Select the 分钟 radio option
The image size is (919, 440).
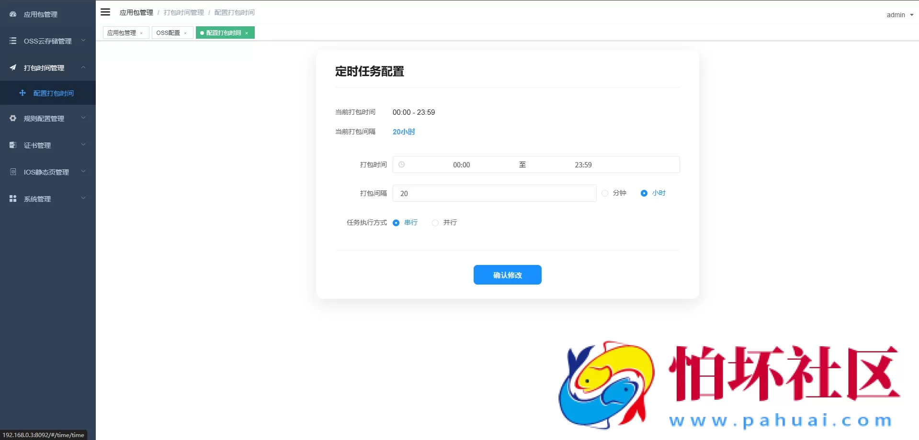click(x=604, y=193)
